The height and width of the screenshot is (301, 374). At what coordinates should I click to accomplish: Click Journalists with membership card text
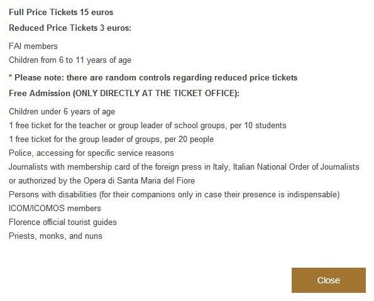pyautogui.click(x=69, y=167)
